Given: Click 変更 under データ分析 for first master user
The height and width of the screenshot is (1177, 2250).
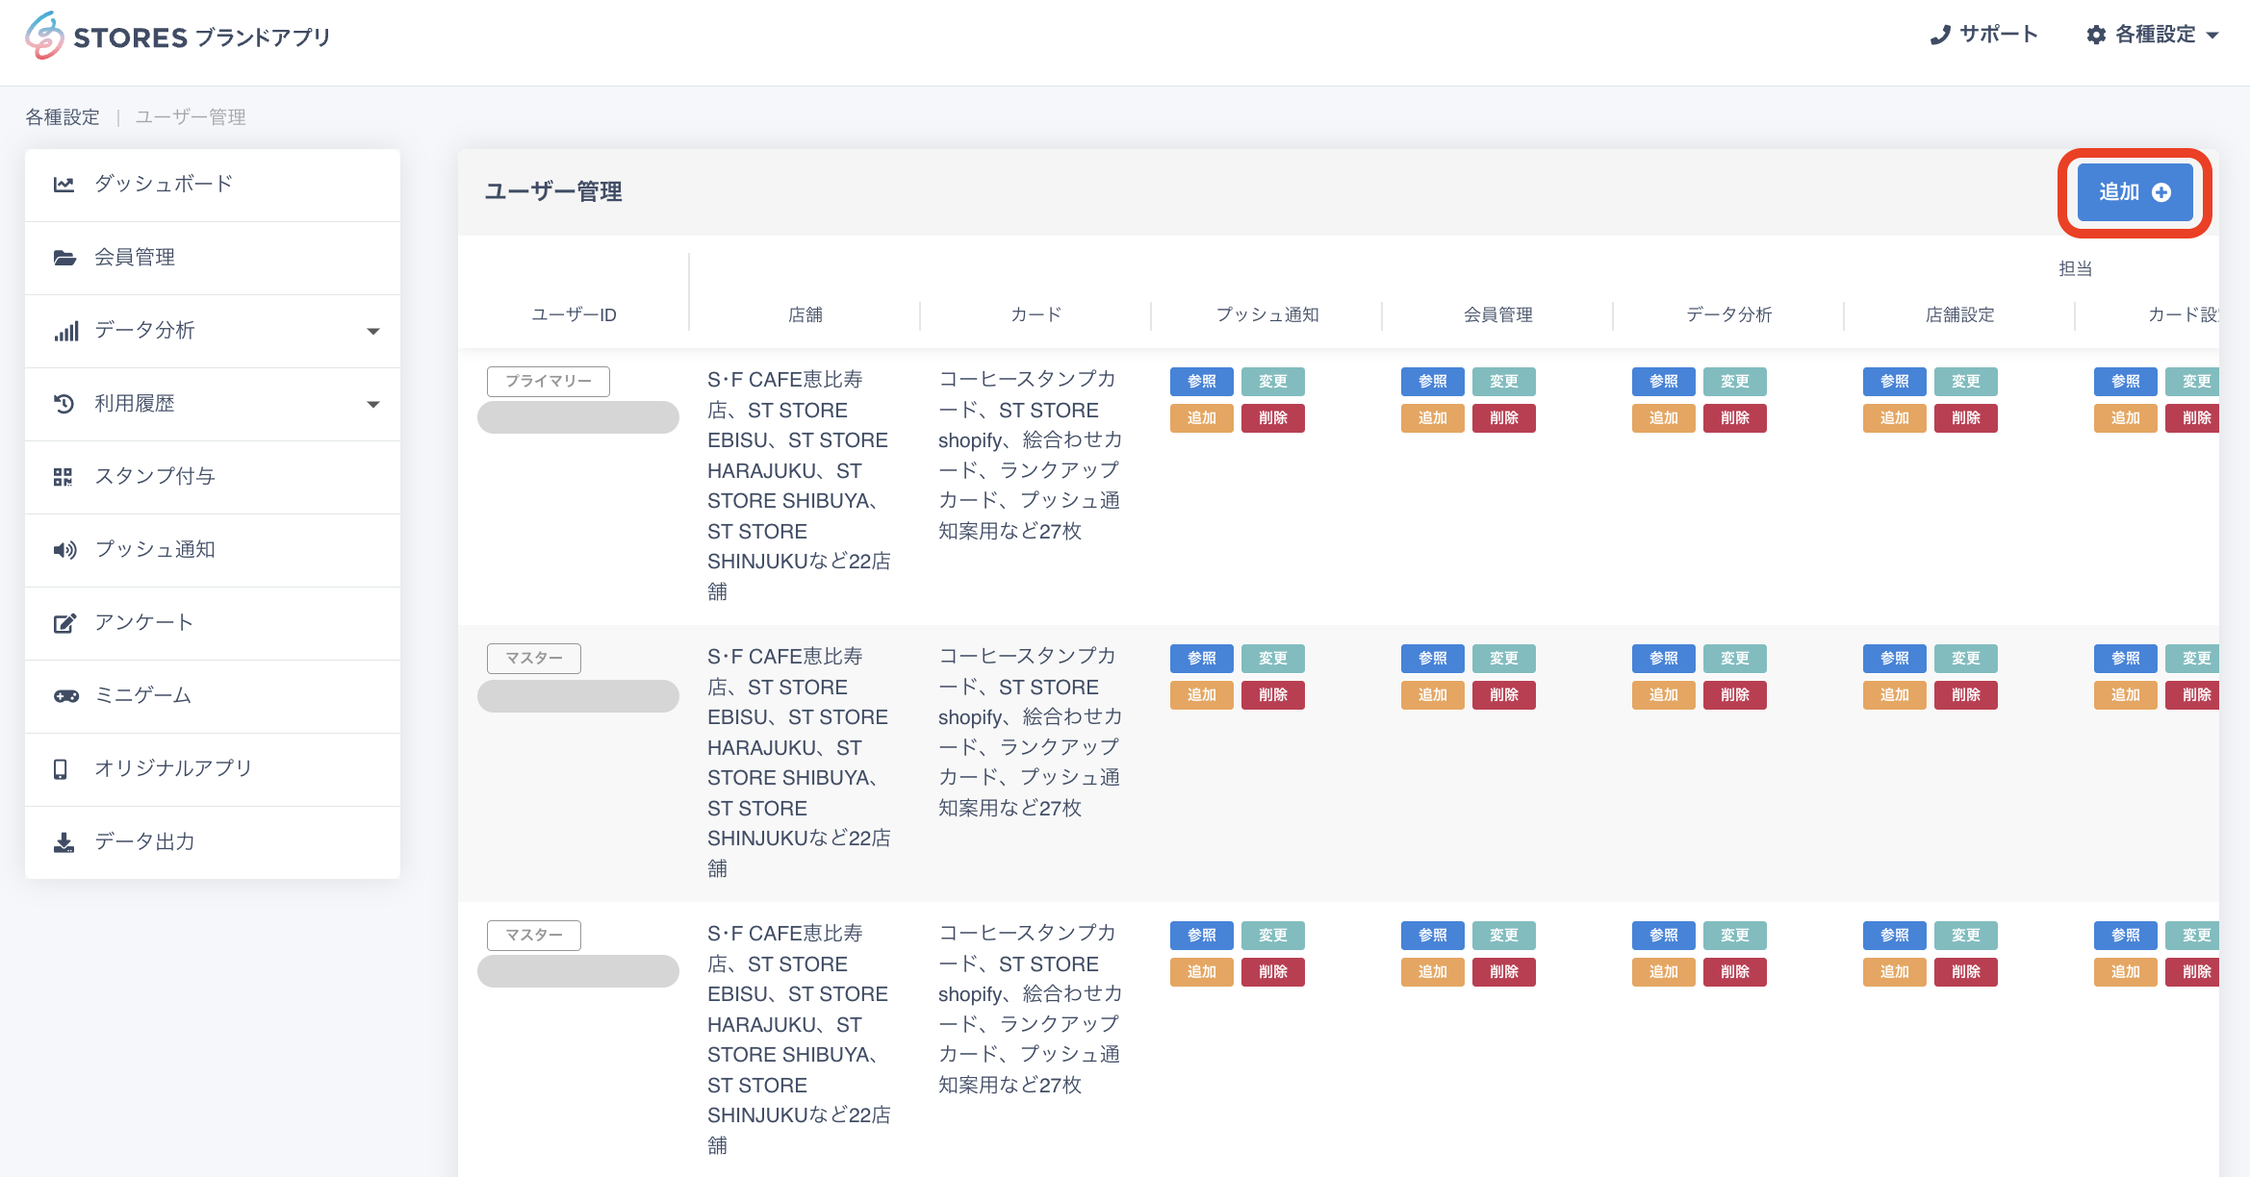Looking at the screenshot, I should [x=1734, y=659].
